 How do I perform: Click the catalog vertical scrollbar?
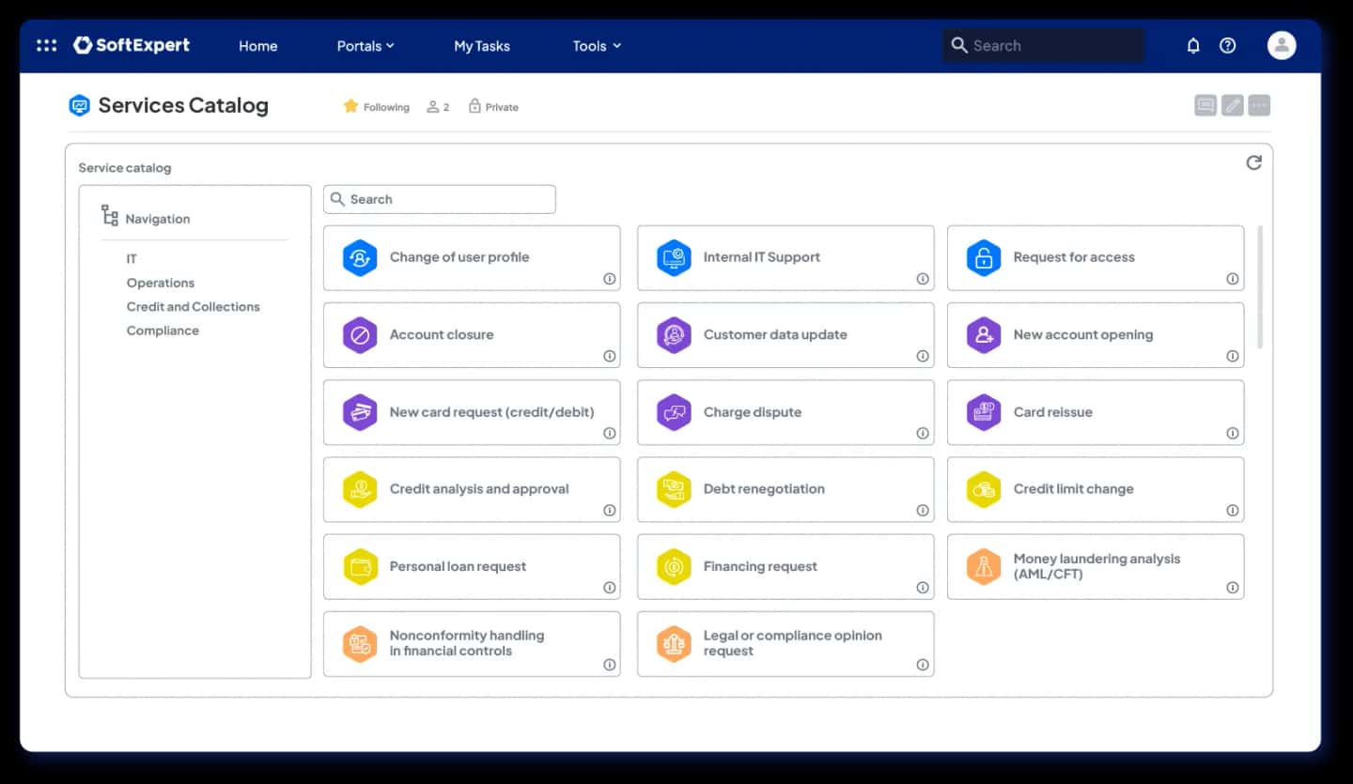[x=1259, y=286]
